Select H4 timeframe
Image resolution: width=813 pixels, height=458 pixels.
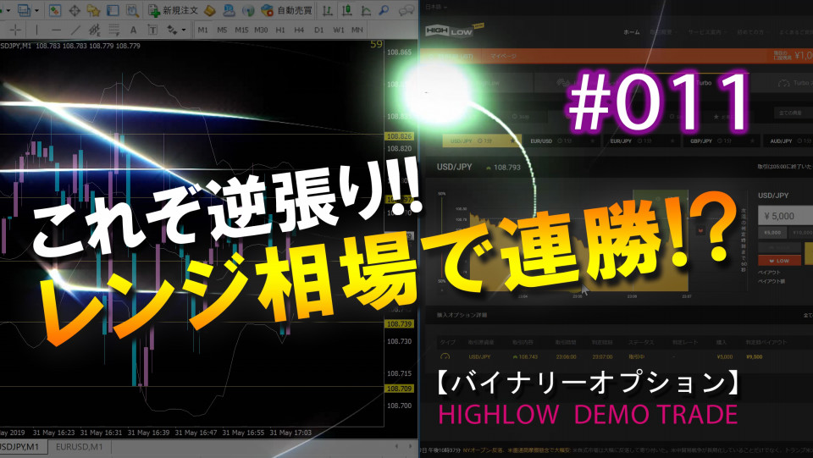pyautogui.click(x=299, y=30)
